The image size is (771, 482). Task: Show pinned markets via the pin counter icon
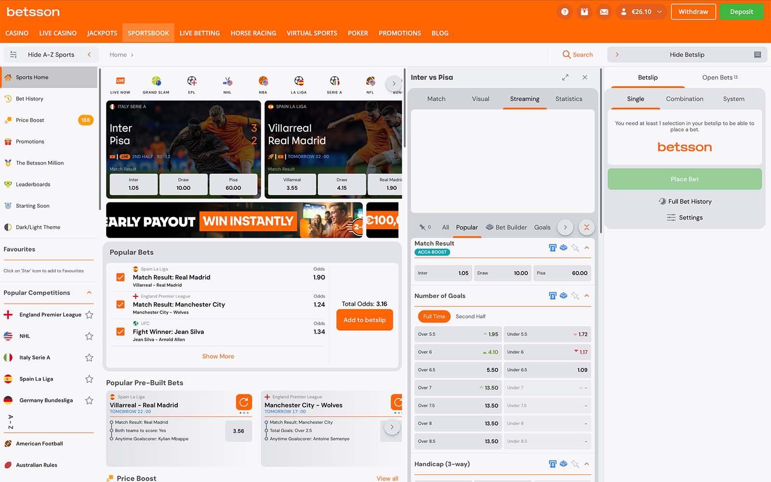pos(425,227)
